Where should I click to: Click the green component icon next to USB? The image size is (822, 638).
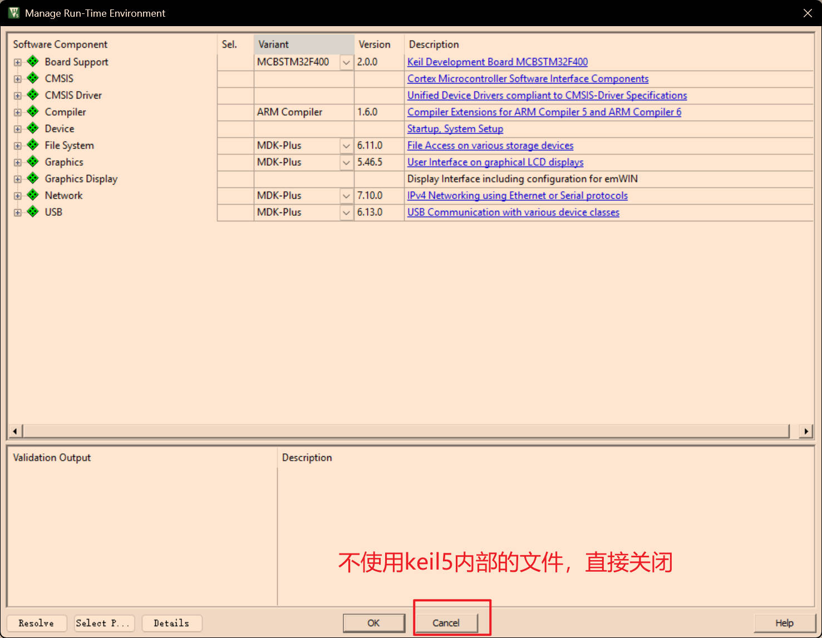coord(33,212)
